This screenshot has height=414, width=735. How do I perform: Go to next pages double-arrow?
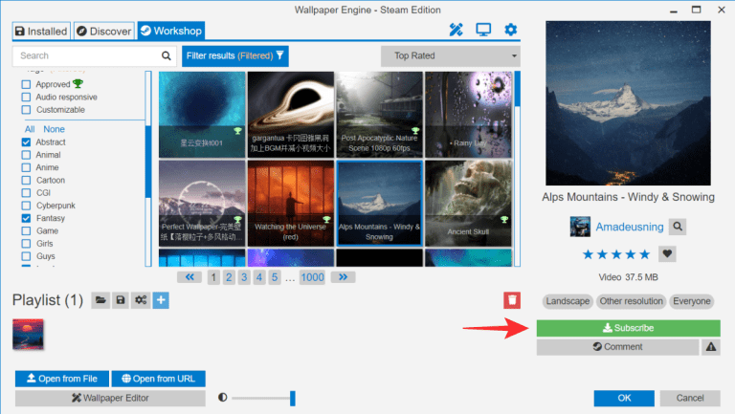tap(344, 277)
